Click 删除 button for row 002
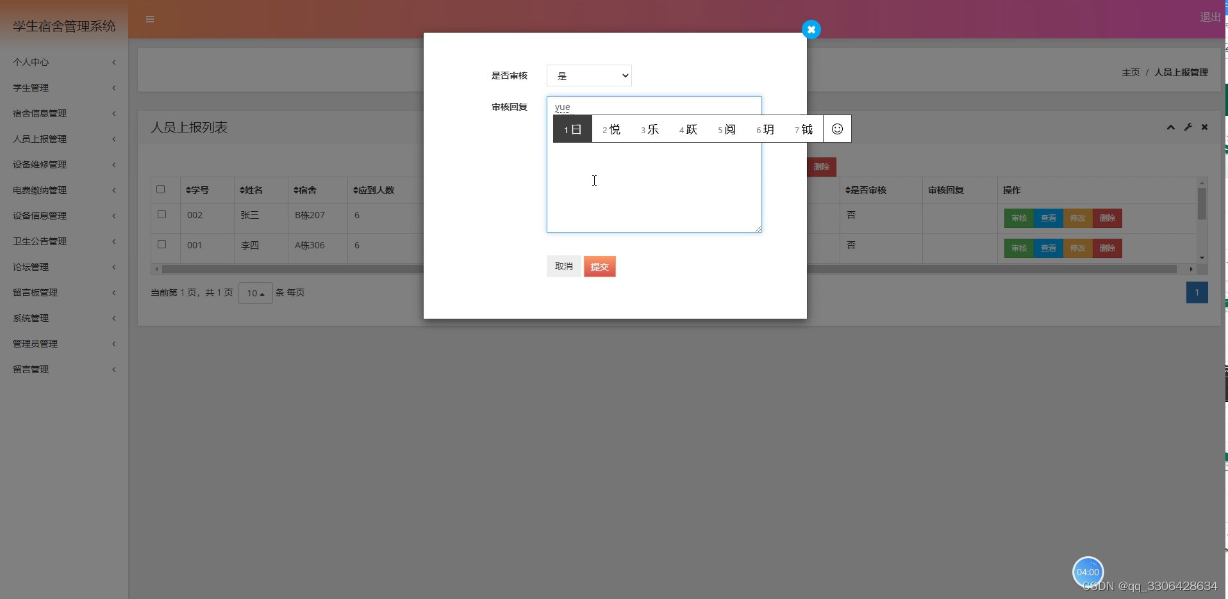 [1108, 218]
